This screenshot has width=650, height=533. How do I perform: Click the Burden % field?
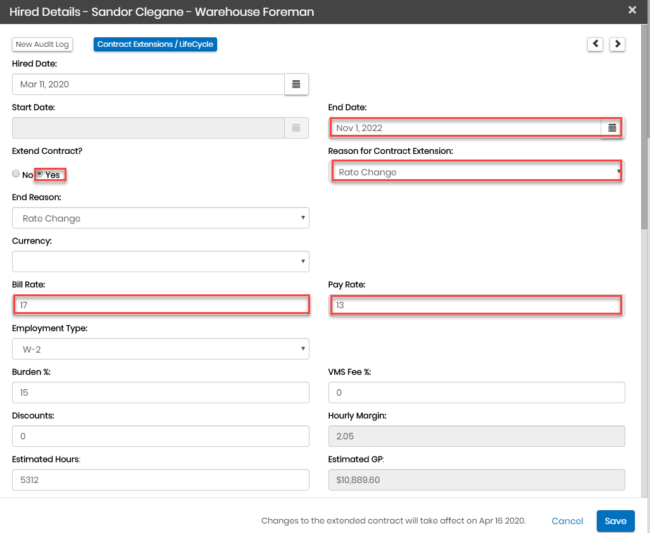click(x=160, y=392)
